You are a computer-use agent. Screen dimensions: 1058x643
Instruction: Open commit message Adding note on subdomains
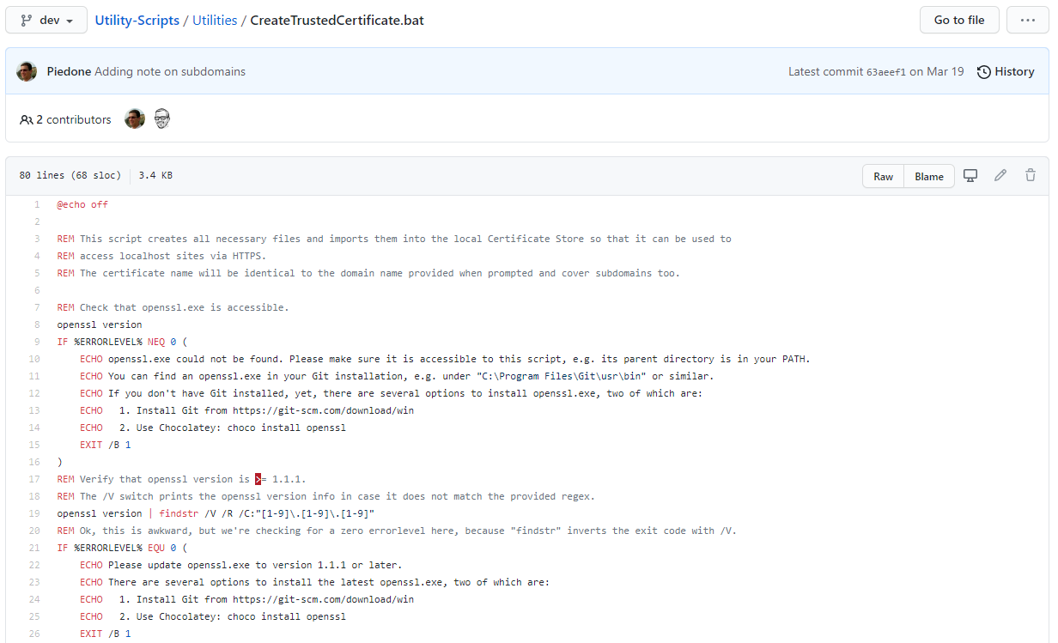pyautogui.click(x=170, y=71)
